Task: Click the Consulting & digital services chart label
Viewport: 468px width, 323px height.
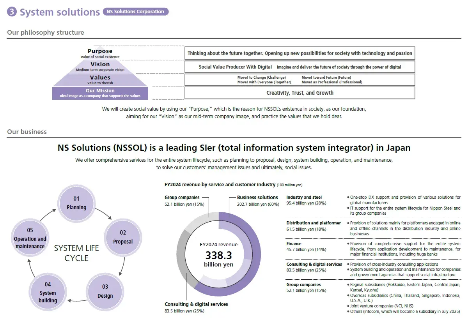Action: coord(196,304)
